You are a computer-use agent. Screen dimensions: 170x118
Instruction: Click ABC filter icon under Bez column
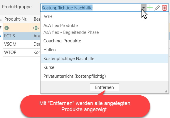[x=36, y=28]
